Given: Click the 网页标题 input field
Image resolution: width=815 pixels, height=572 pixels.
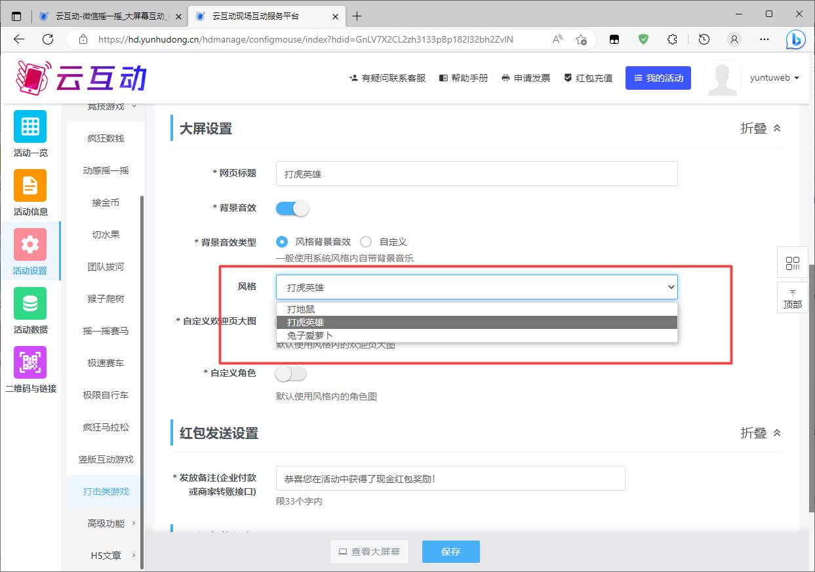Looking at the screenshot, I should click(476, 174).
